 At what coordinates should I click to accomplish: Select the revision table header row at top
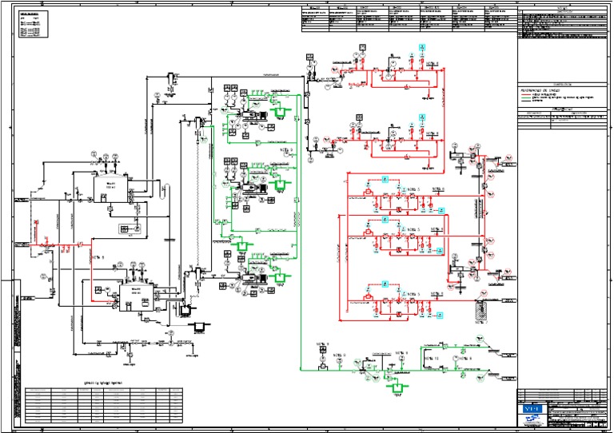coord(409,6)
